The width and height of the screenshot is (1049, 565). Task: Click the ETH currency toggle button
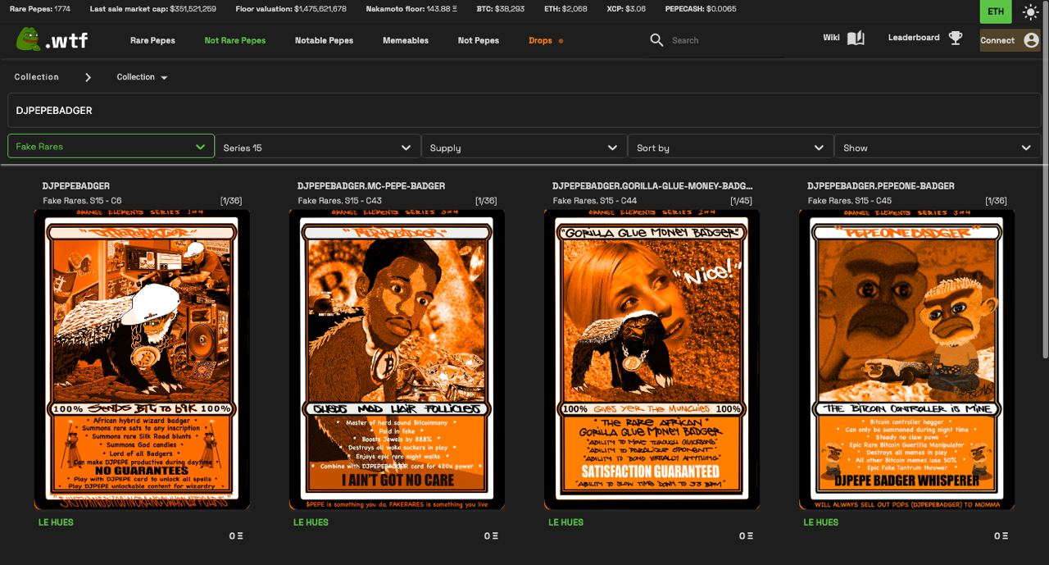pos(996,11)
